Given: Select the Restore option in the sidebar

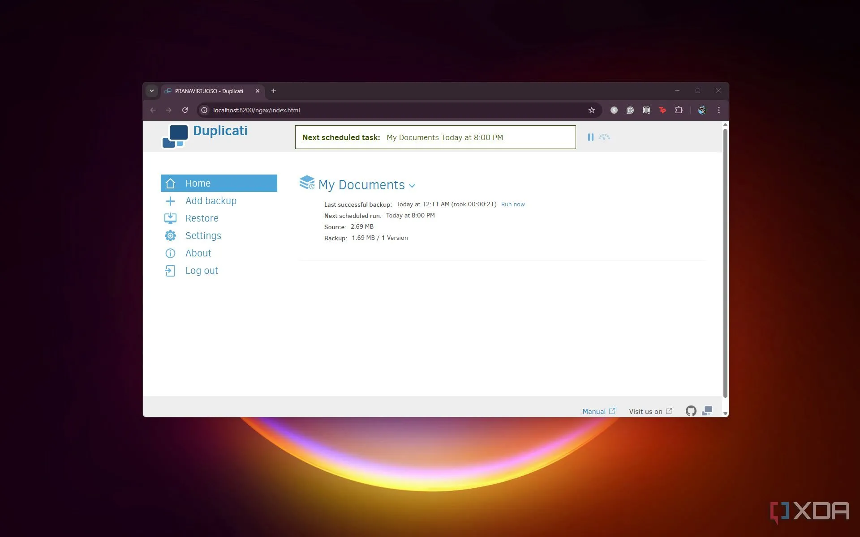Looking at the screenshot, I should (202, 218).
